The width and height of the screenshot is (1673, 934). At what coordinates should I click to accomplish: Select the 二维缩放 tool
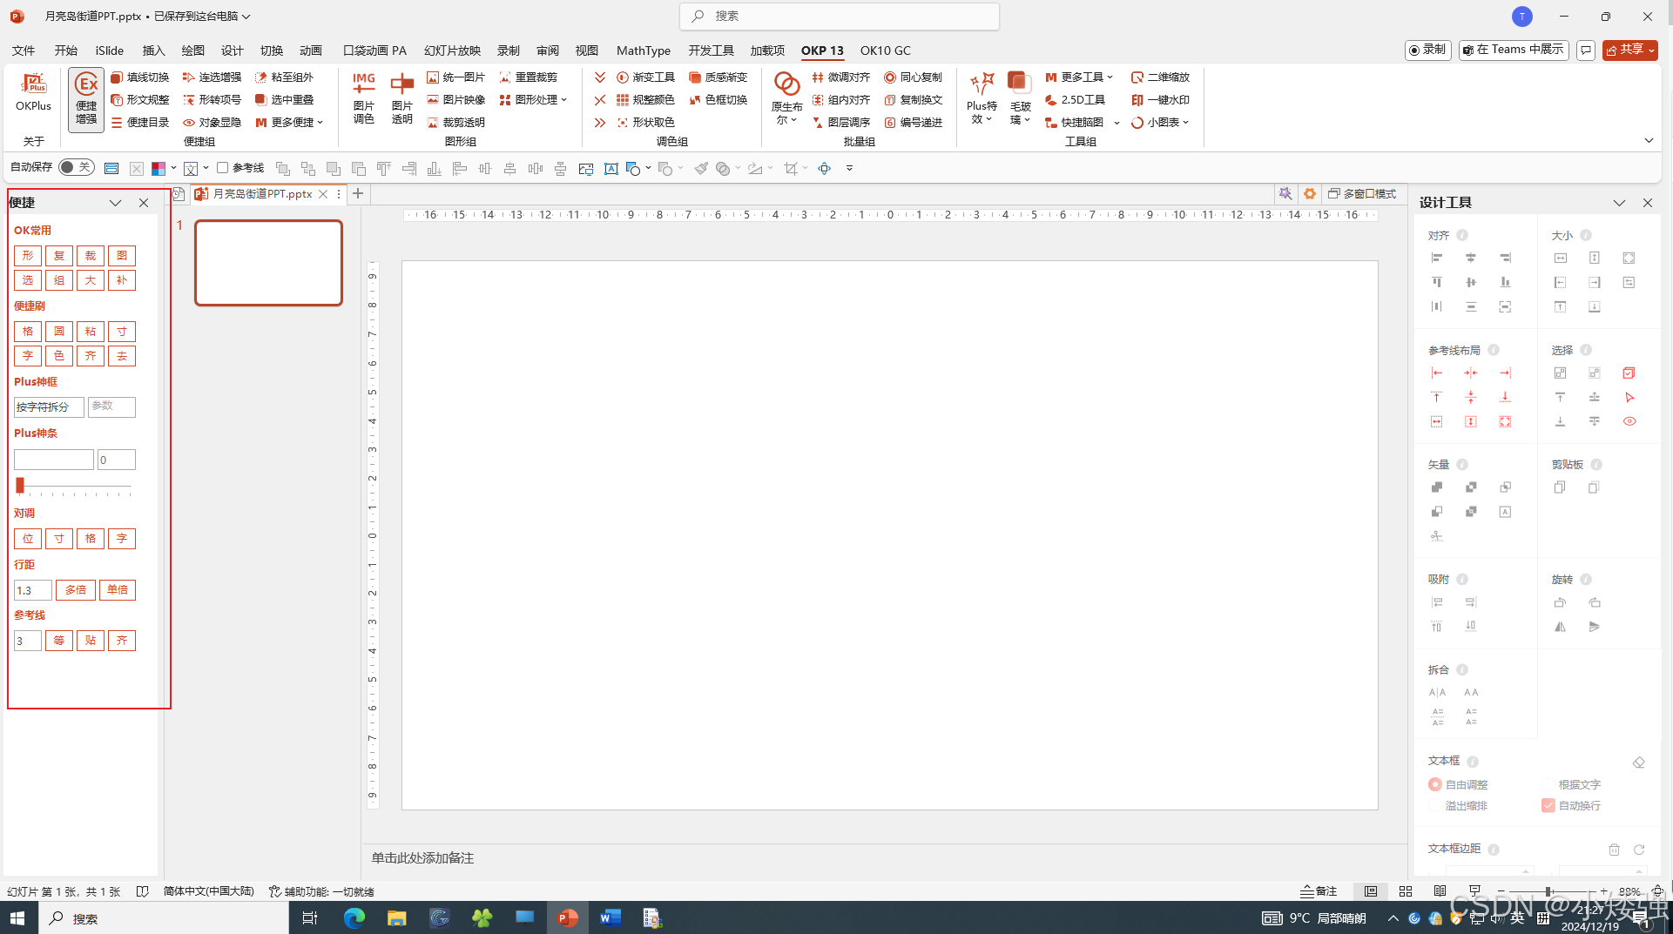pyautogui.click(x=1160, y=77)
